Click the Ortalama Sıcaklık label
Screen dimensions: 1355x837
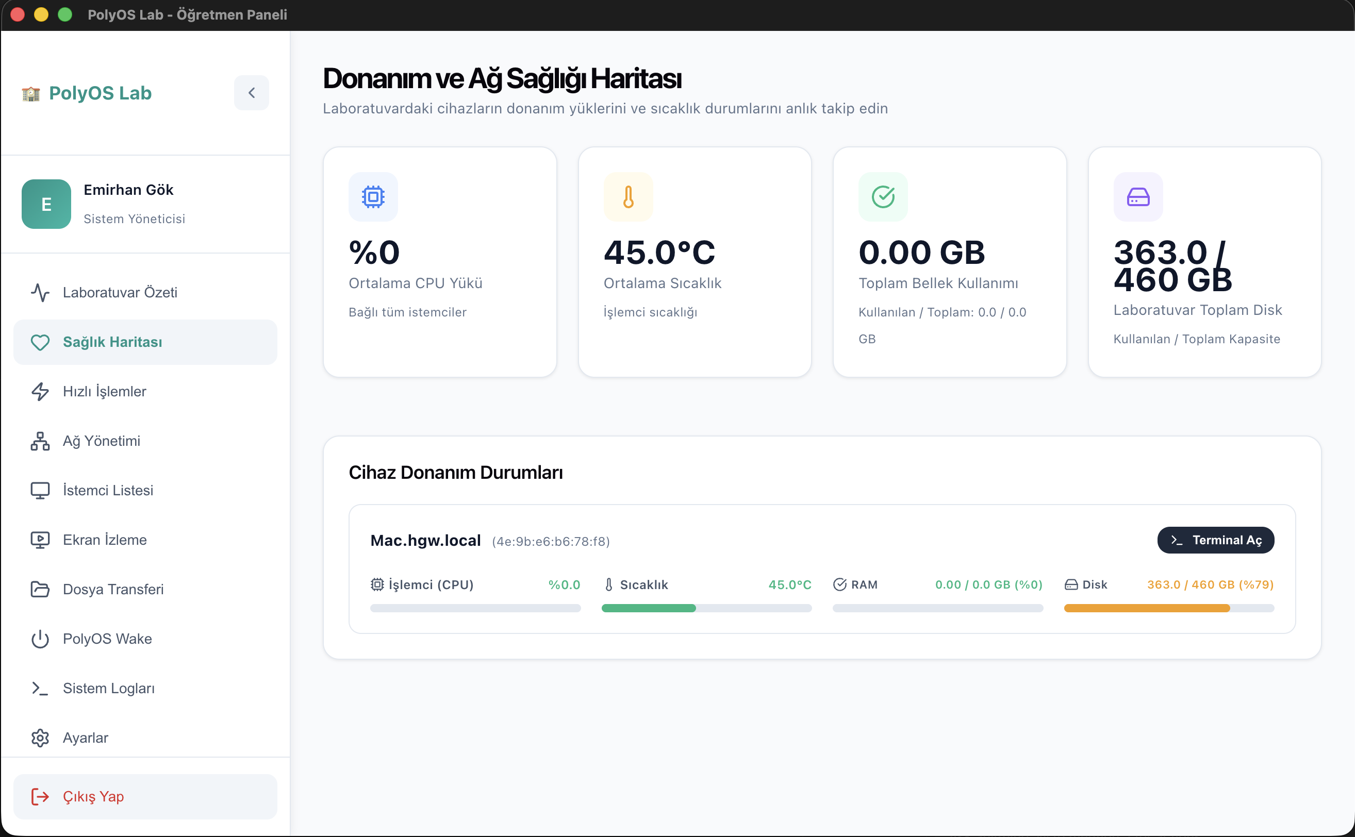[x=663, y=283]
